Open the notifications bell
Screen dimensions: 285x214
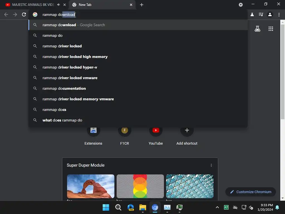coord(277,207)
